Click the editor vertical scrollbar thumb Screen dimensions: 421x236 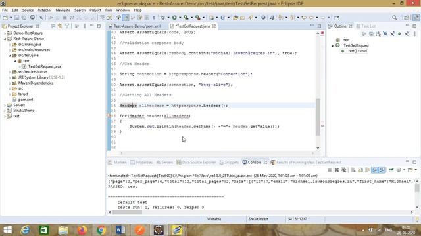point(318,117)
